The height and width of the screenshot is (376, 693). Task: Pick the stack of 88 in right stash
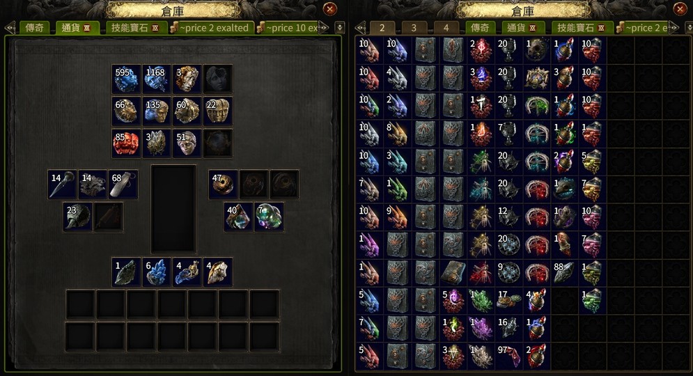coord(564,273)
